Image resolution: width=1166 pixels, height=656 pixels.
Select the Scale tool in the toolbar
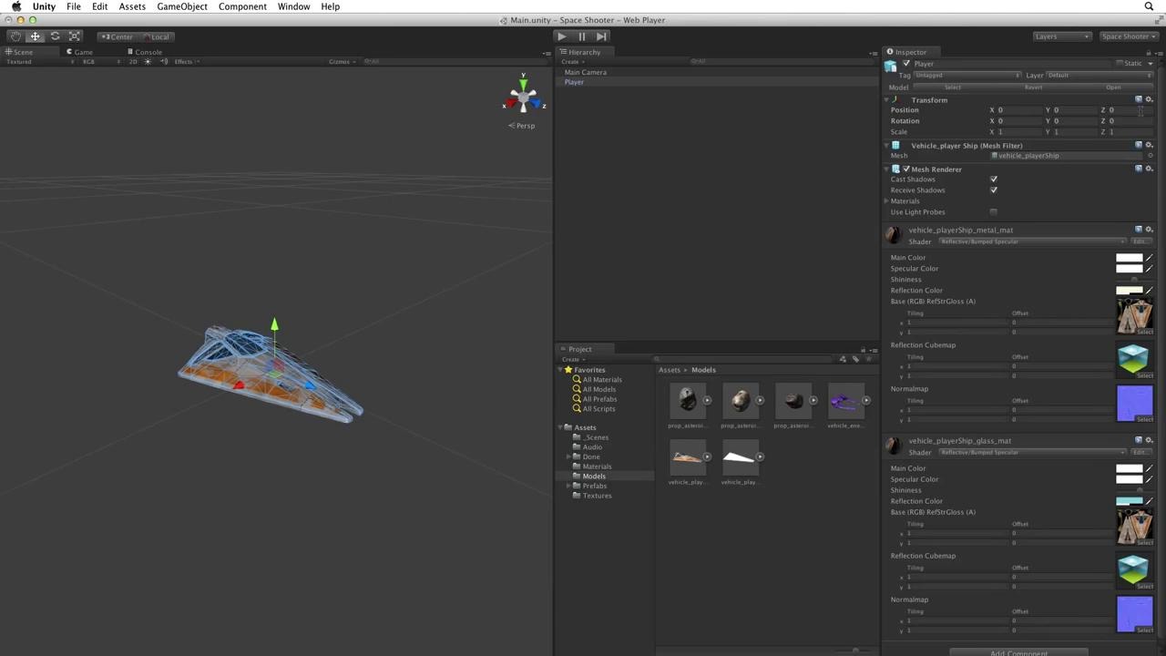click(75, 36)
